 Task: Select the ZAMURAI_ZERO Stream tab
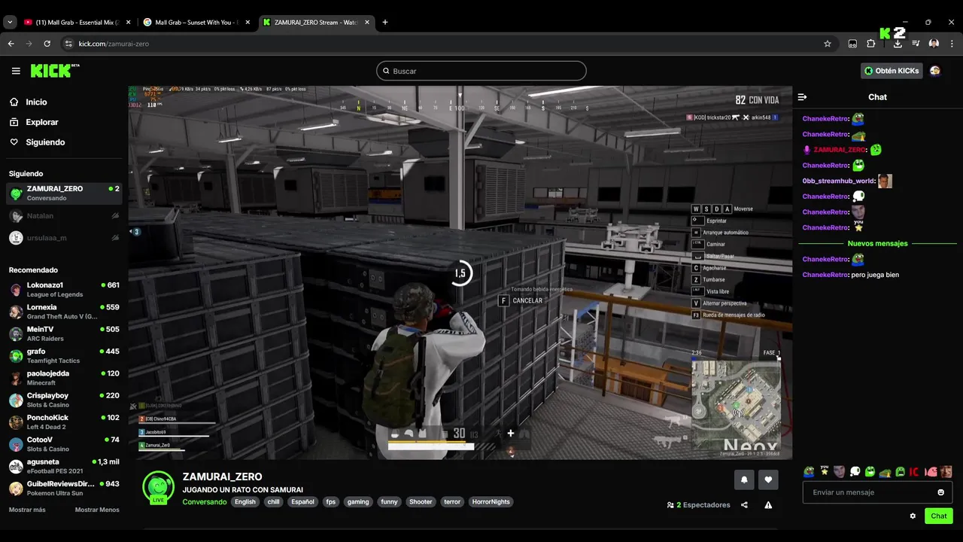[316, 22]
